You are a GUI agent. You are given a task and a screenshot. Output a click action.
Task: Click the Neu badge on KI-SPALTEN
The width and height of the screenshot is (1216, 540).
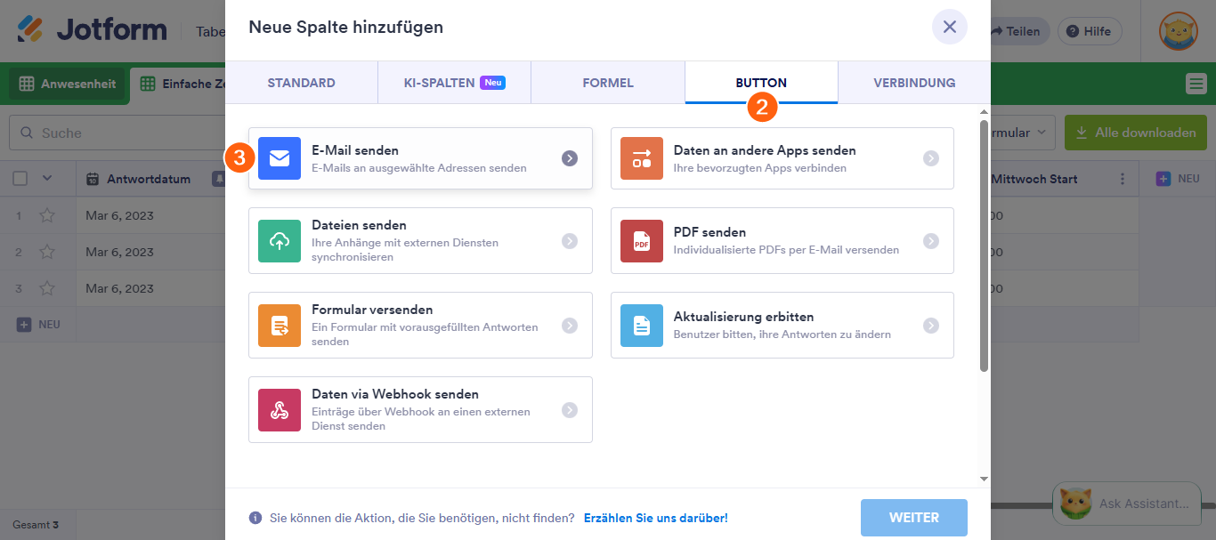493,83
